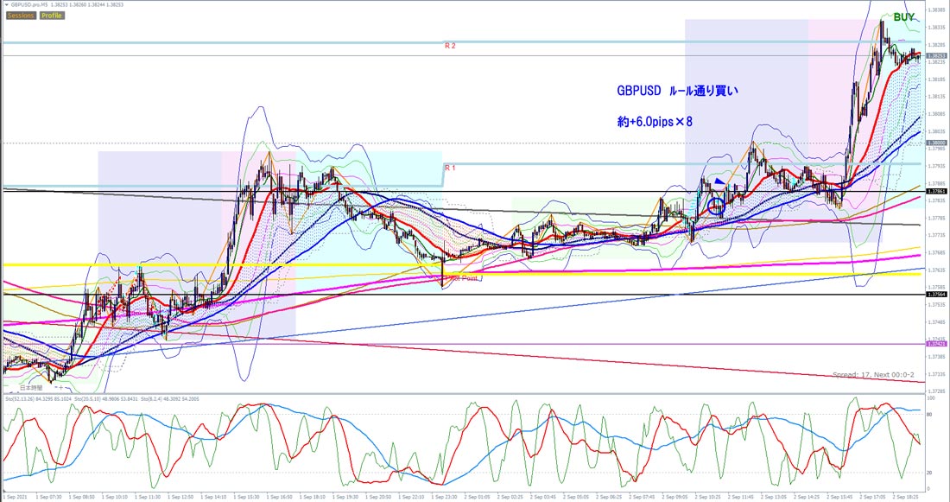Click the green BUY signal label
Image resolution: width=950 pixels, height=502 pixels.
(x=903, y=17)
